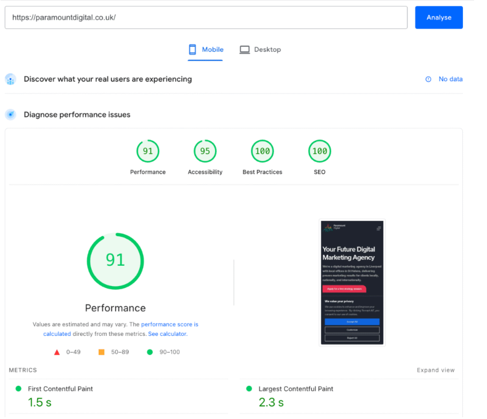Viewport: 487px width, 419px height.
Task: Click the orange square 50–89 legend icon
Action: 102,352
